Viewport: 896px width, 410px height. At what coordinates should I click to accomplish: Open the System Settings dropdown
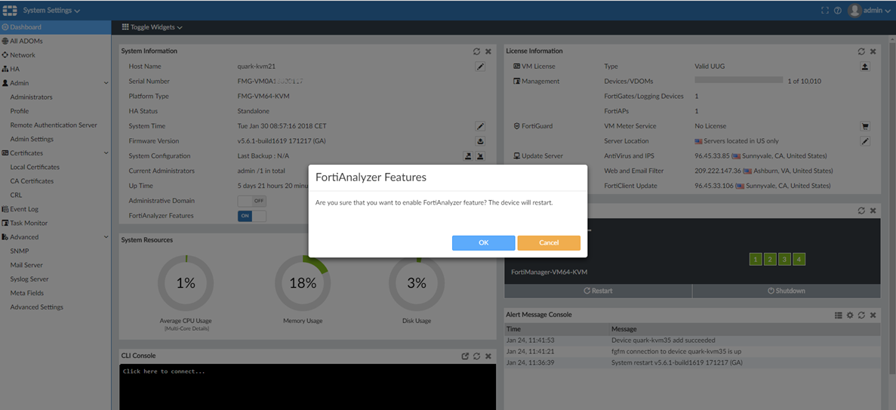click(x=51, y=11)
